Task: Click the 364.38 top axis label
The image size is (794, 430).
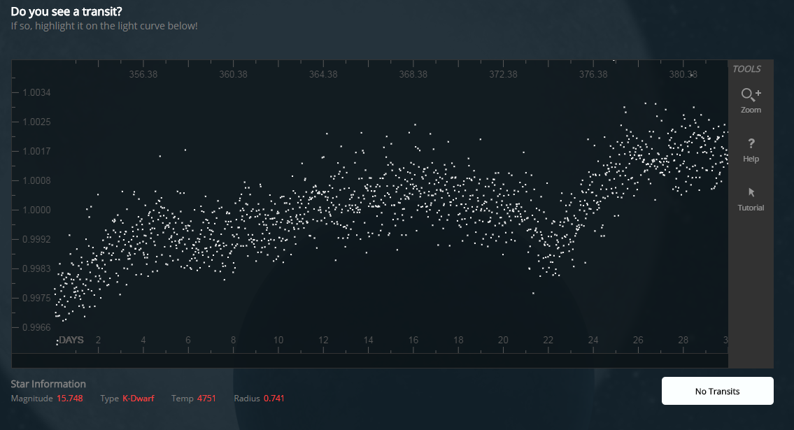Action: pos(323,75)
